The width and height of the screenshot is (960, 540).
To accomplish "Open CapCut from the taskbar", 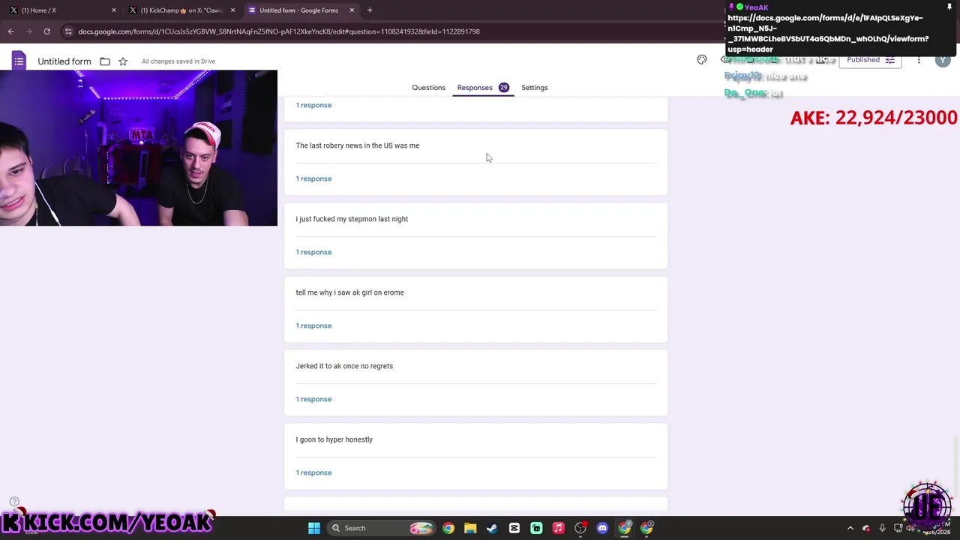I will [x=514, y=528].
